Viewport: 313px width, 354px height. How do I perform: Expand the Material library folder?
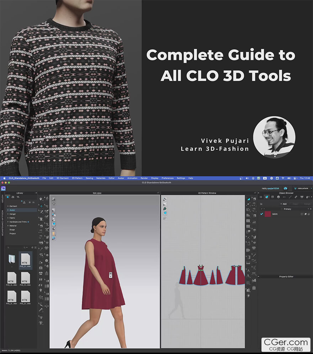(x=8, y=226)
